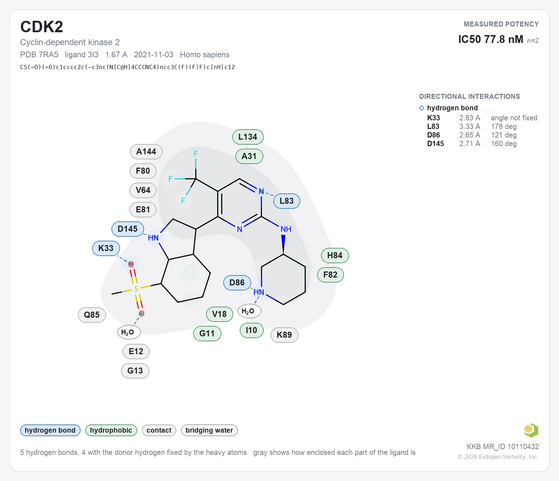The image size is (559, 481).
Task: Click the G13 residue label
Action: coord(135,371)
